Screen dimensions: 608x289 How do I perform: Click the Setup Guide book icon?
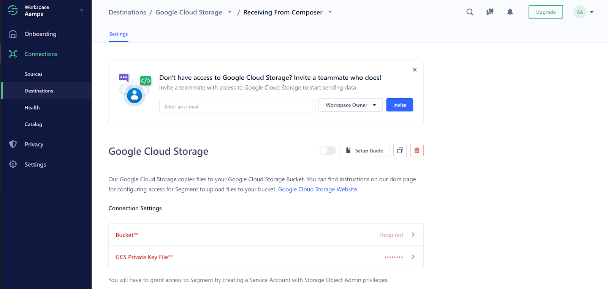tap(348, 151)
